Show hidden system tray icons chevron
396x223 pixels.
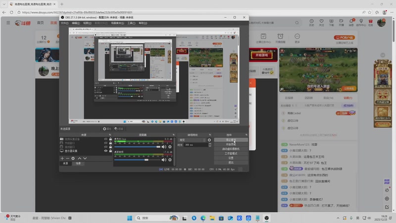click(x=338, y=218)
